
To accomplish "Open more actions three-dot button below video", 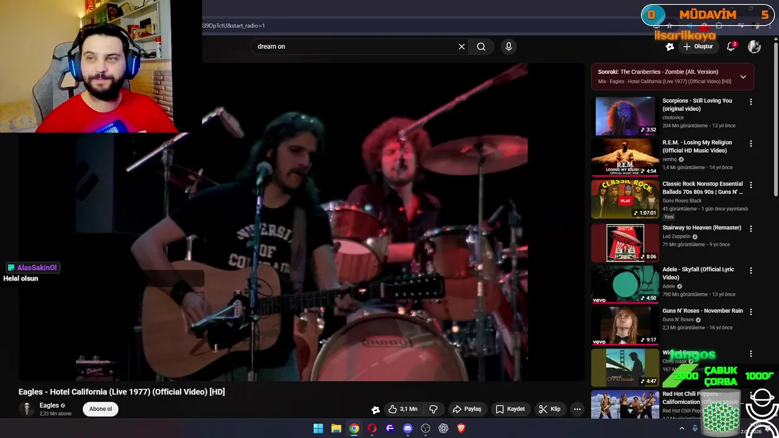I will 577,409.
